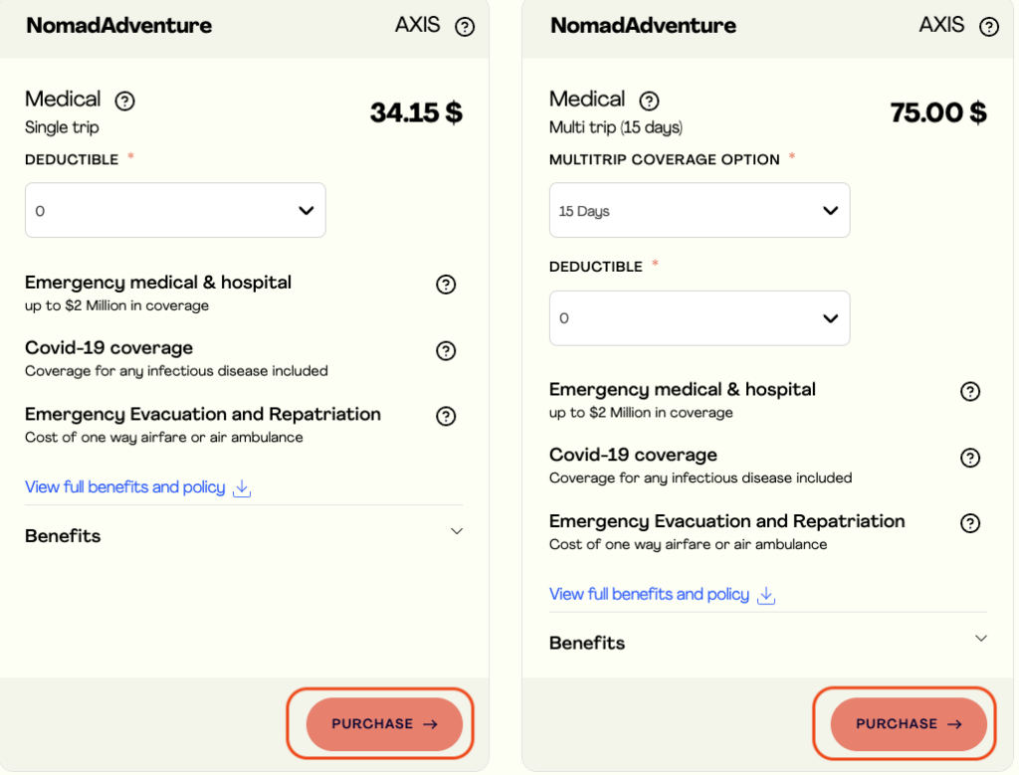Click AXIS help icon in multi trip card
The image size is (1019, 775).
989,27
